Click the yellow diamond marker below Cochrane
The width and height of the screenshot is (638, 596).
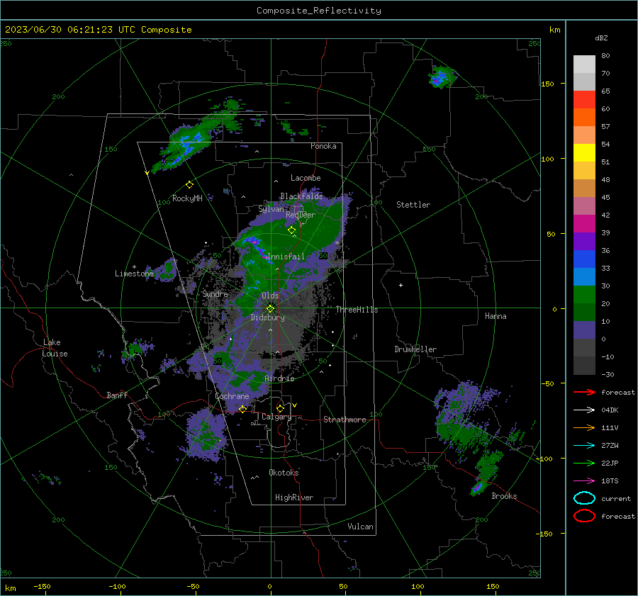242,409
